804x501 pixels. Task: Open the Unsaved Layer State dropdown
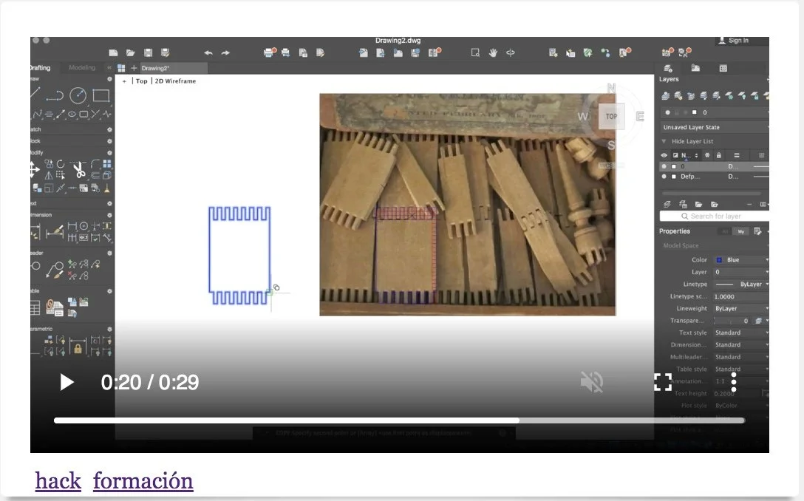pos(715,127)
